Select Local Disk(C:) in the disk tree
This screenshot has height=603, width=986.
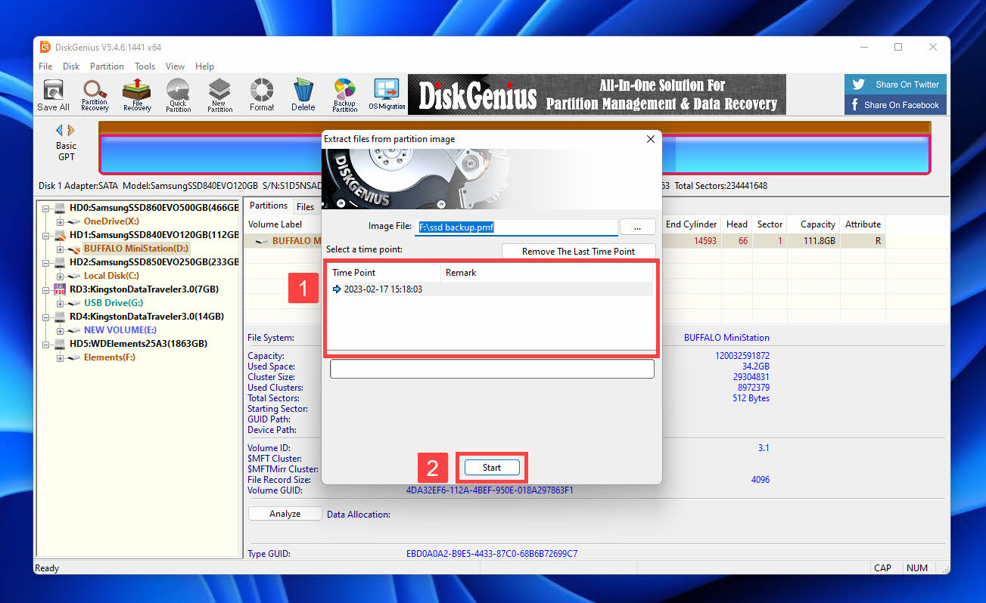pos(111,276)
